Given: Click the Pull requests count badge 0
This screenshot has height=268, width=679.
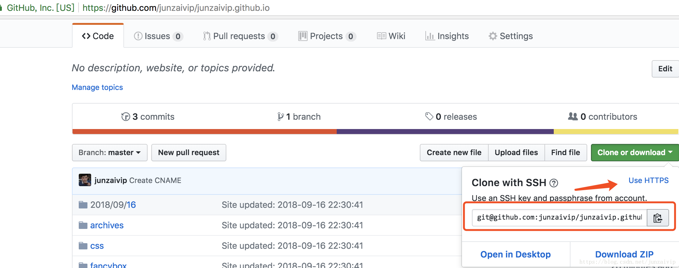Looking at the screenshot, I should tap(273, 36).
